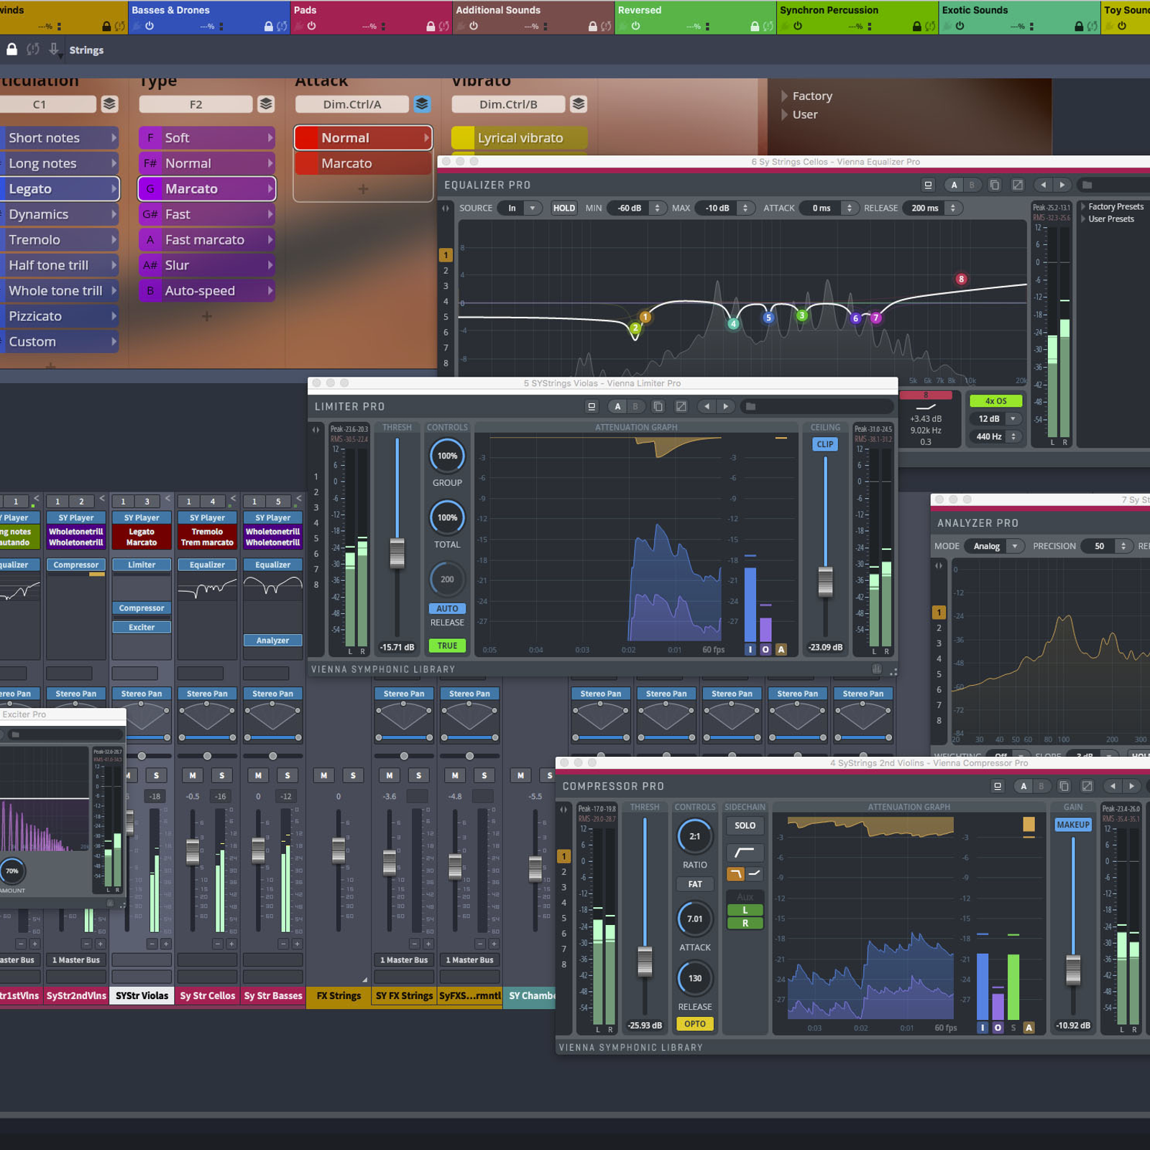Select the Sy Str Cellos channel tab
This screenshot has height=1150, width=1150.
pyautogui.click(x=208, y=995)
